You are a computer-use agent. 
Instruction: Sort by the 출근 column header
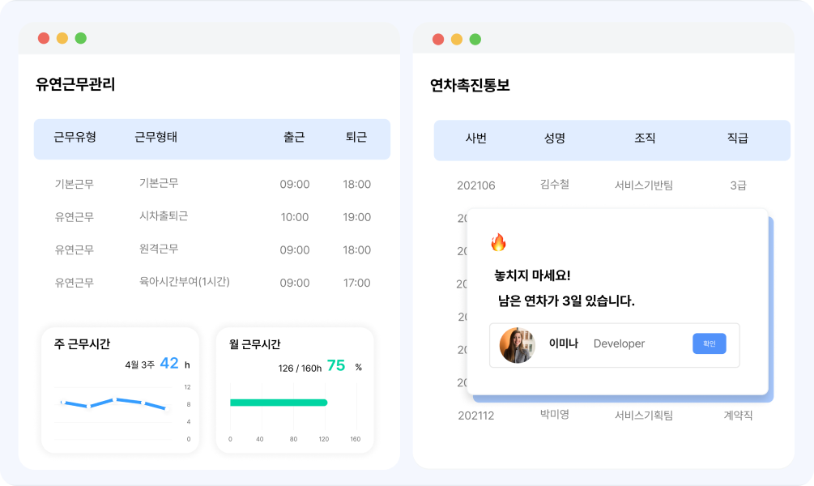click(x=294, y=137)
